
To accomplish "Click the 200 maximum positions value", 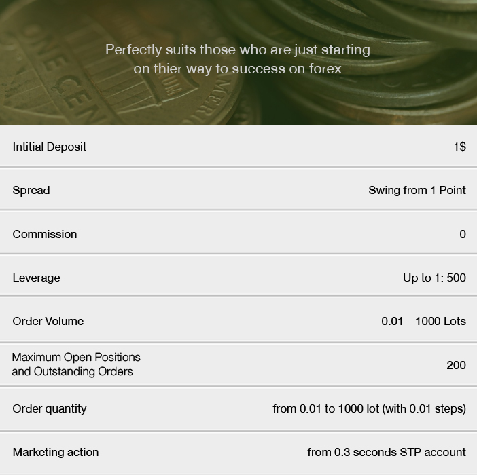I will pyautogui.click(x=457, y=365).
